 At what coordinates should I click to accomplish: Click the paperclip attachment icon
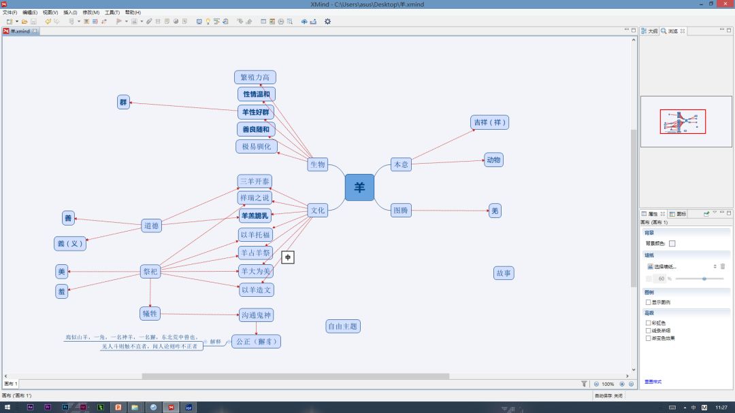click(x=150, y=22)
